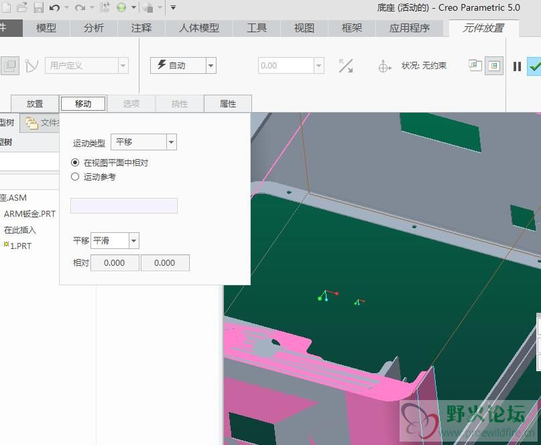Click the motion reference collector field

click(x=124, y=205)
